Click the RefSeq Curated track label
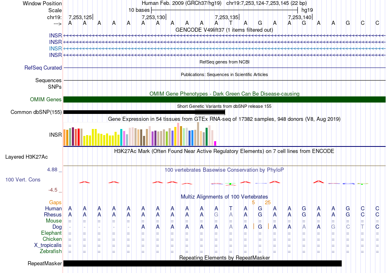Viewport: 386px width, 273px height. pyautogui.click(x=43, y=68)
